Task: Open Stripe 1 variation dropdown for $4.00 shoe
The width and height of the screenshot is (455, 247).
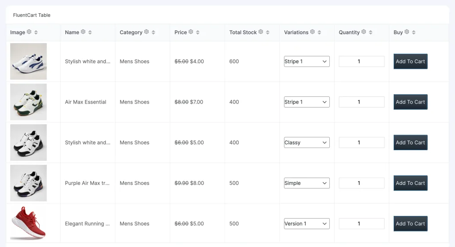Action: click(307, 62)
